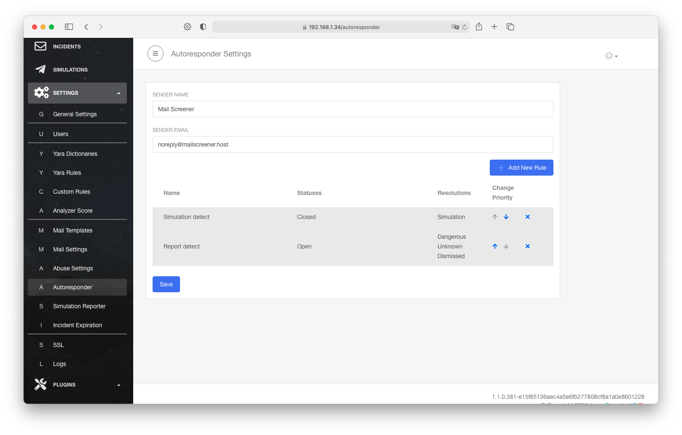Save the autoresponder settings
The image size is (682, 435).
pos(166,284)
